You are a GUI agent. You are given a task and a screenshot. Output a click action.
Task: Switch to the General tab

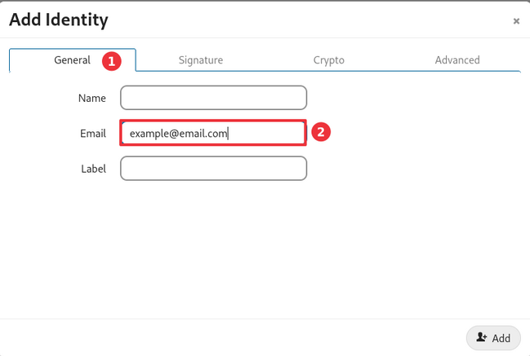72,60
